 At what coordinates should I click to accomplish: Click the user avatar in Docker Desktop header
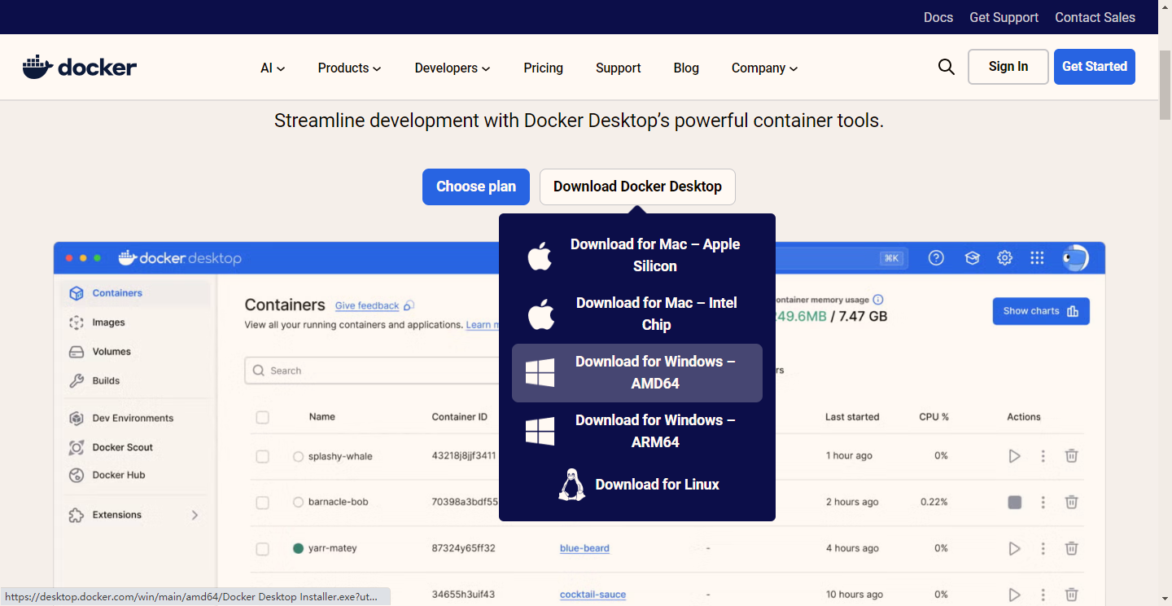1076,257
